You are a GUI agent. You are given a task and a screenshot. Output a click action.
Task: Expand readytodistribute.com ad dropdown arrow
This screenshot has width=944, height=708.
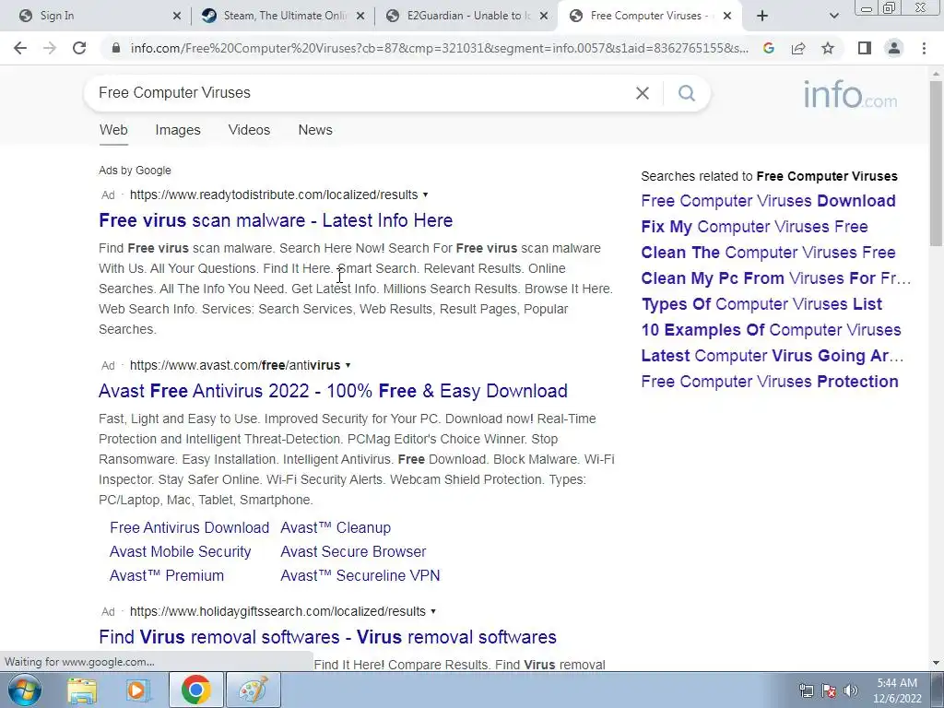[426, 195]
